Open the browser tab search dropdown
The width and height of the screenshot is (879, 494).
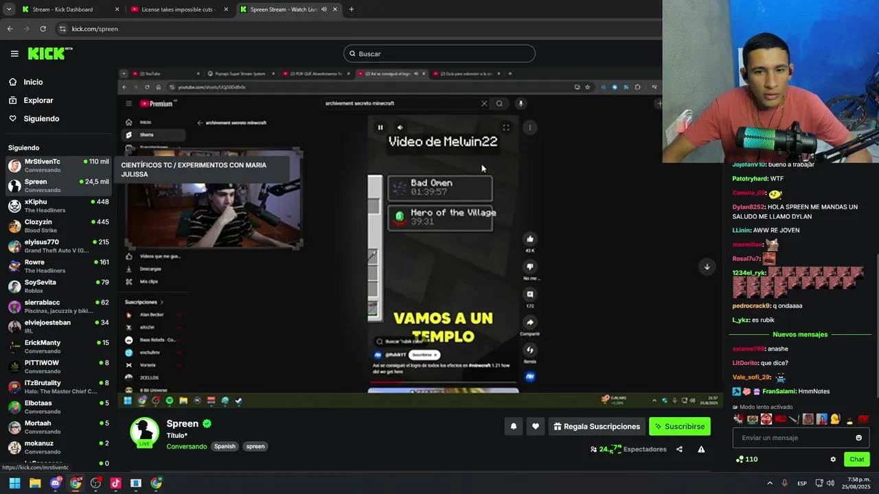(x=9, y=10)
